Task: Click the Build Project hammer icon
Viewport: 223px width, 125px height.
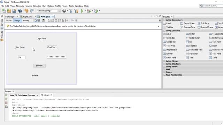Action: (71, 11)
